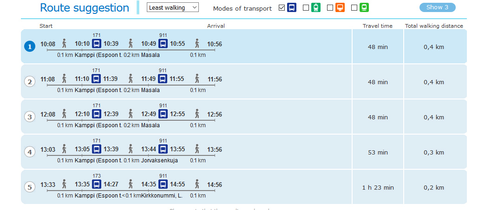
Task: Click walking icon after 13:03 departure
Action: point(65,149)
